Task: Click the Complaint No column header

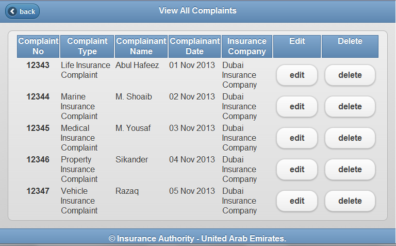Action: [x=38, y=46]
